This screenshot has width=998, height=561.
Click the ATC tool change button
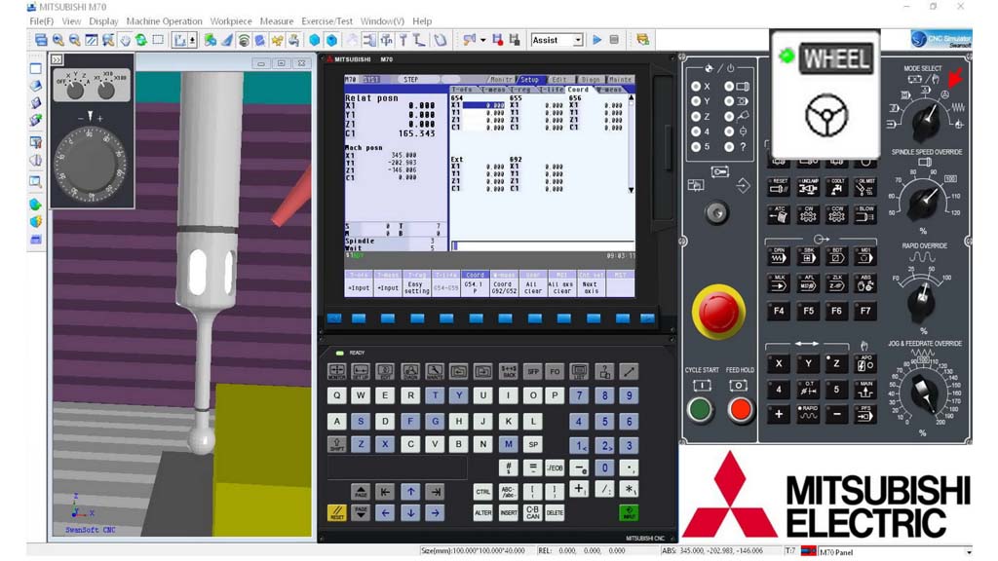pos(779,214)
